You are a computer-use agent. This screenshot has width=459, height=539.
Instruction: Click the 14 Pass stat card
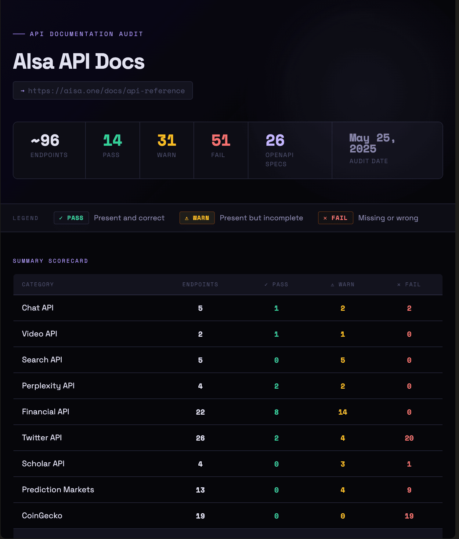[113, 150]
